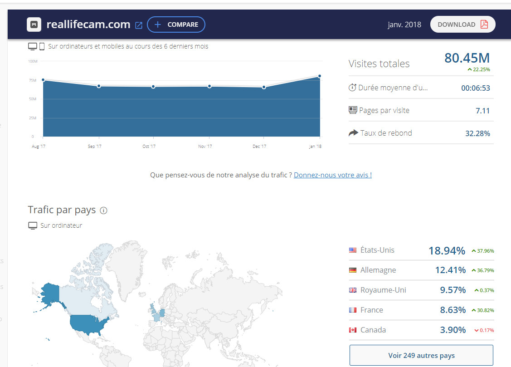This screenshot has height=367, width=511.
Task: Expand list with Voir 249 autres pays
Action: (x=421, y=355)
